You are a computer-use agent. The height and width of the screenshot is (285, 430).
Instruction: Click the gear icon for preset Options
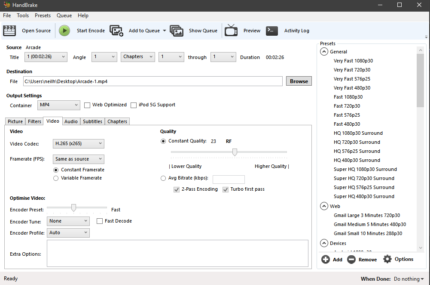(387, 259)
